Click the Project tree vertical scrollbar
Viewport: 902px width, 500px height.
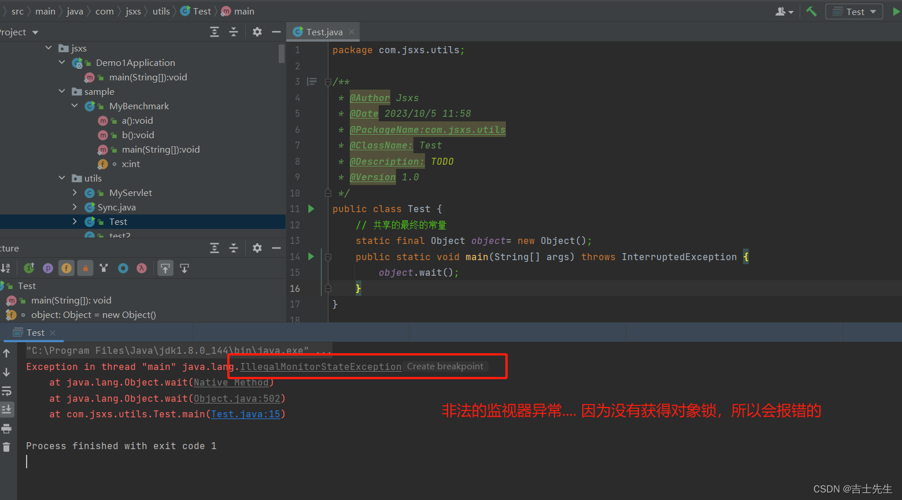click(282, 53)
